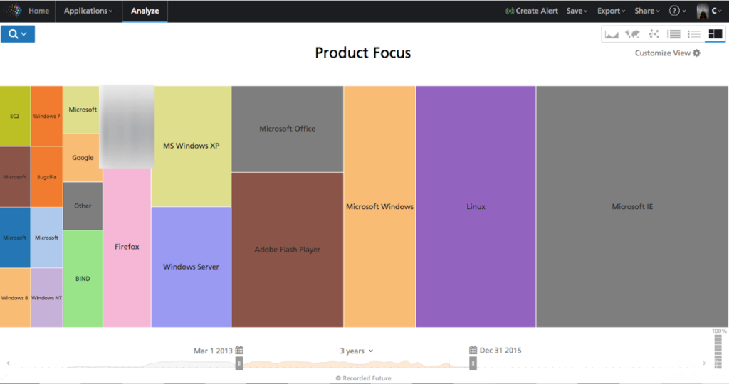Switch to the bulleted list view
The image size is (729, 384).
pyautogui.click(x=694, y=34)
